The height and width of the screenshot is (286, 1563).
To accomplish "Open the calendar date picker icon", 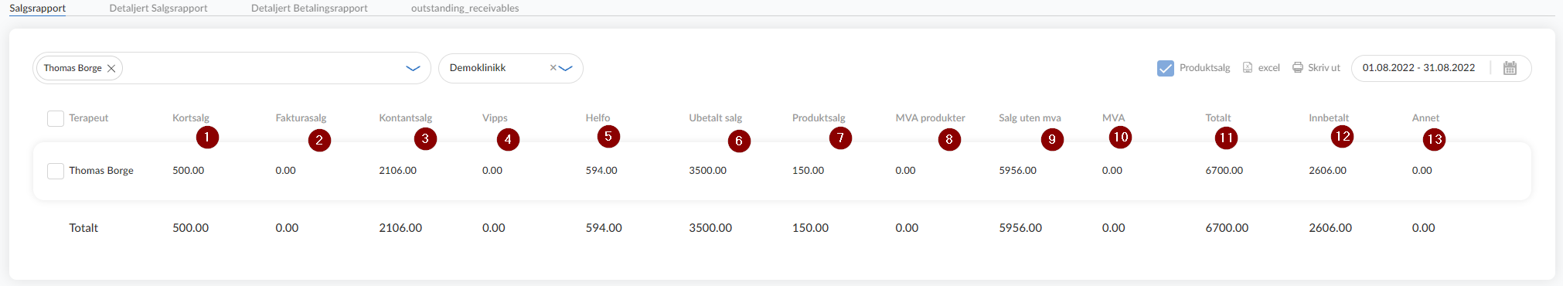I will pos(1510,68).
